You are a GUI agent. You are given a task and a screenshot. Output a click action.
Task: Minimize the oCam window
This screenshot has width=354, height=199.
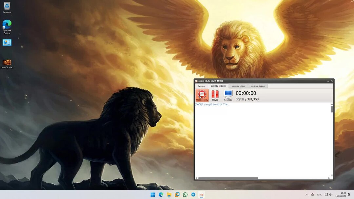328,81
